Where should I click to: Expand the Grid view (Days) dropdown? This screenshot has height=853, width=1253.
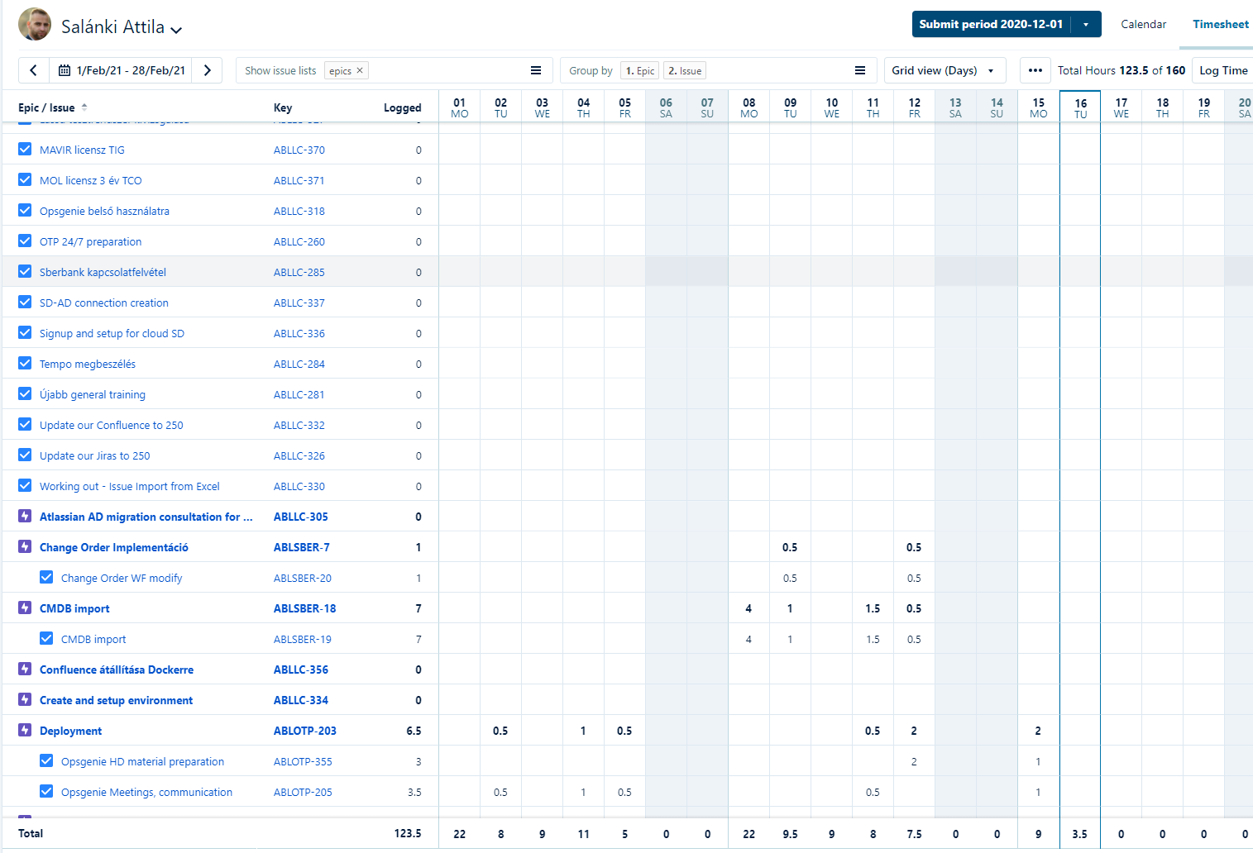(945, 70)
